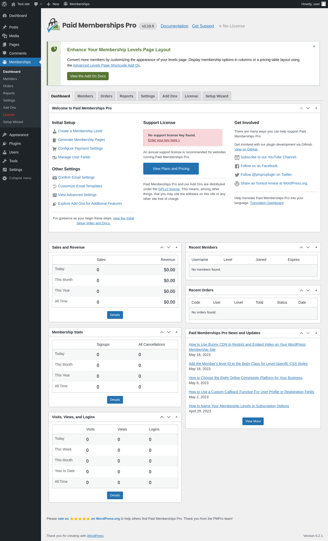Screen dimensions: 328x541
Task: Switch to the Orders tab
Action: (x=106, y=96)
